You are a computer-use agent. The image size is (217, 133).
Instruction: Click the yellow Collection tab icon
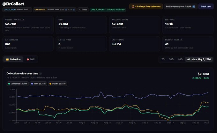pyautogui.click(x=7, y=59)
